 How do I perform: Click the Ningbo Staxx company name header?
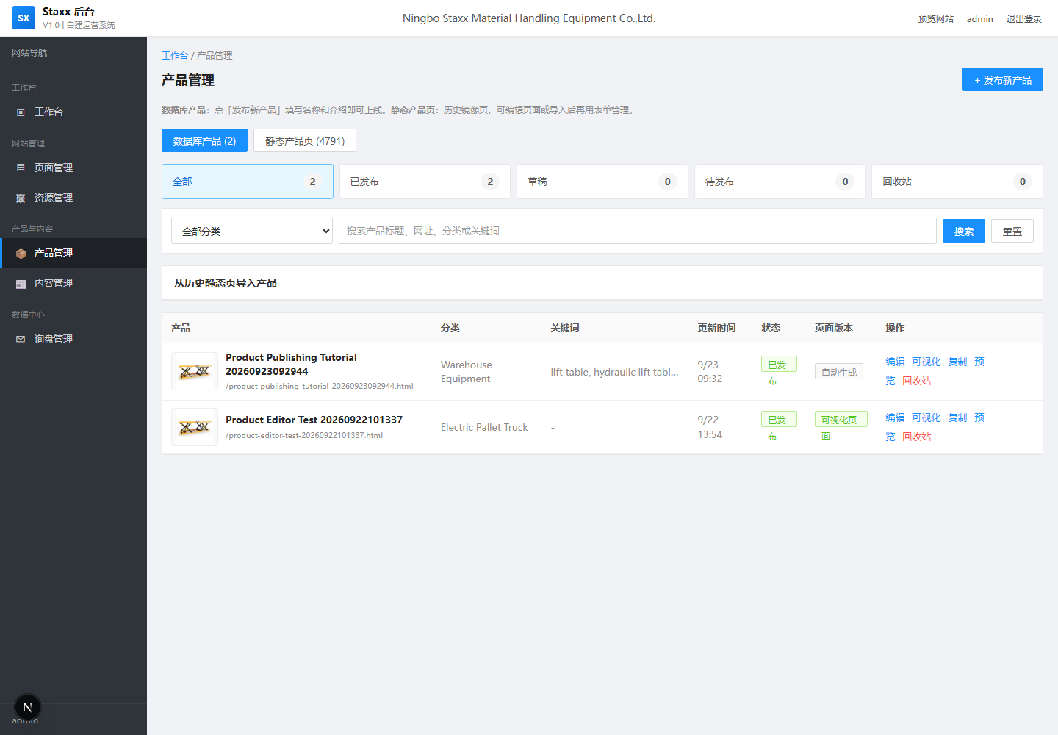coord(529,18)
